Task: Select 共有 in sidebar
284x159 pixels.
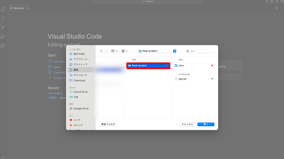Action: (80, 97)
